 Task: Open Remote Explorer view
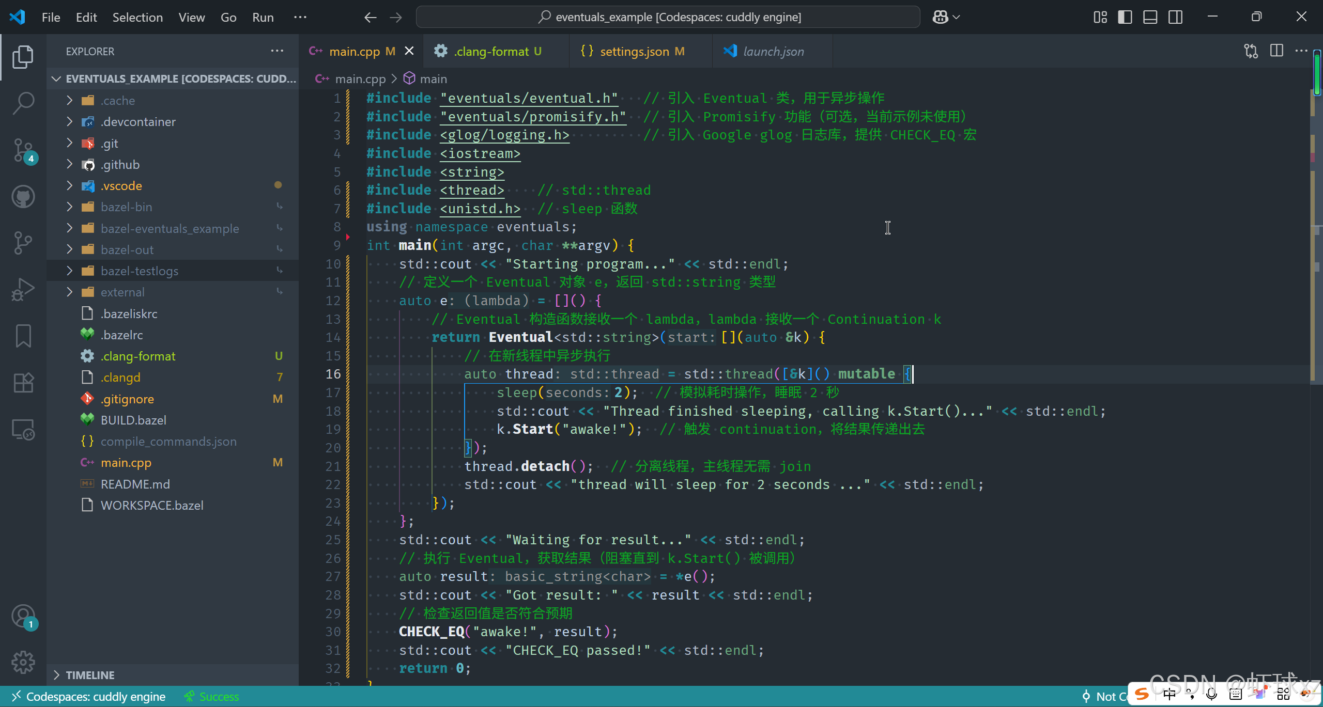[23, 429]
